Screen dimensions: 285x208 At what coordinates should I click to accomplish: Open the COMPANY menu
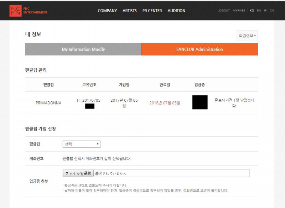pos(107,11)
